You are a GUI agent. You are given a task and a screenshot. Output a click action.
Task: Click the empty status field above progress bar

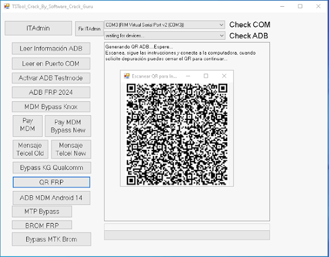pyautogui.click(x=187, y=227)
